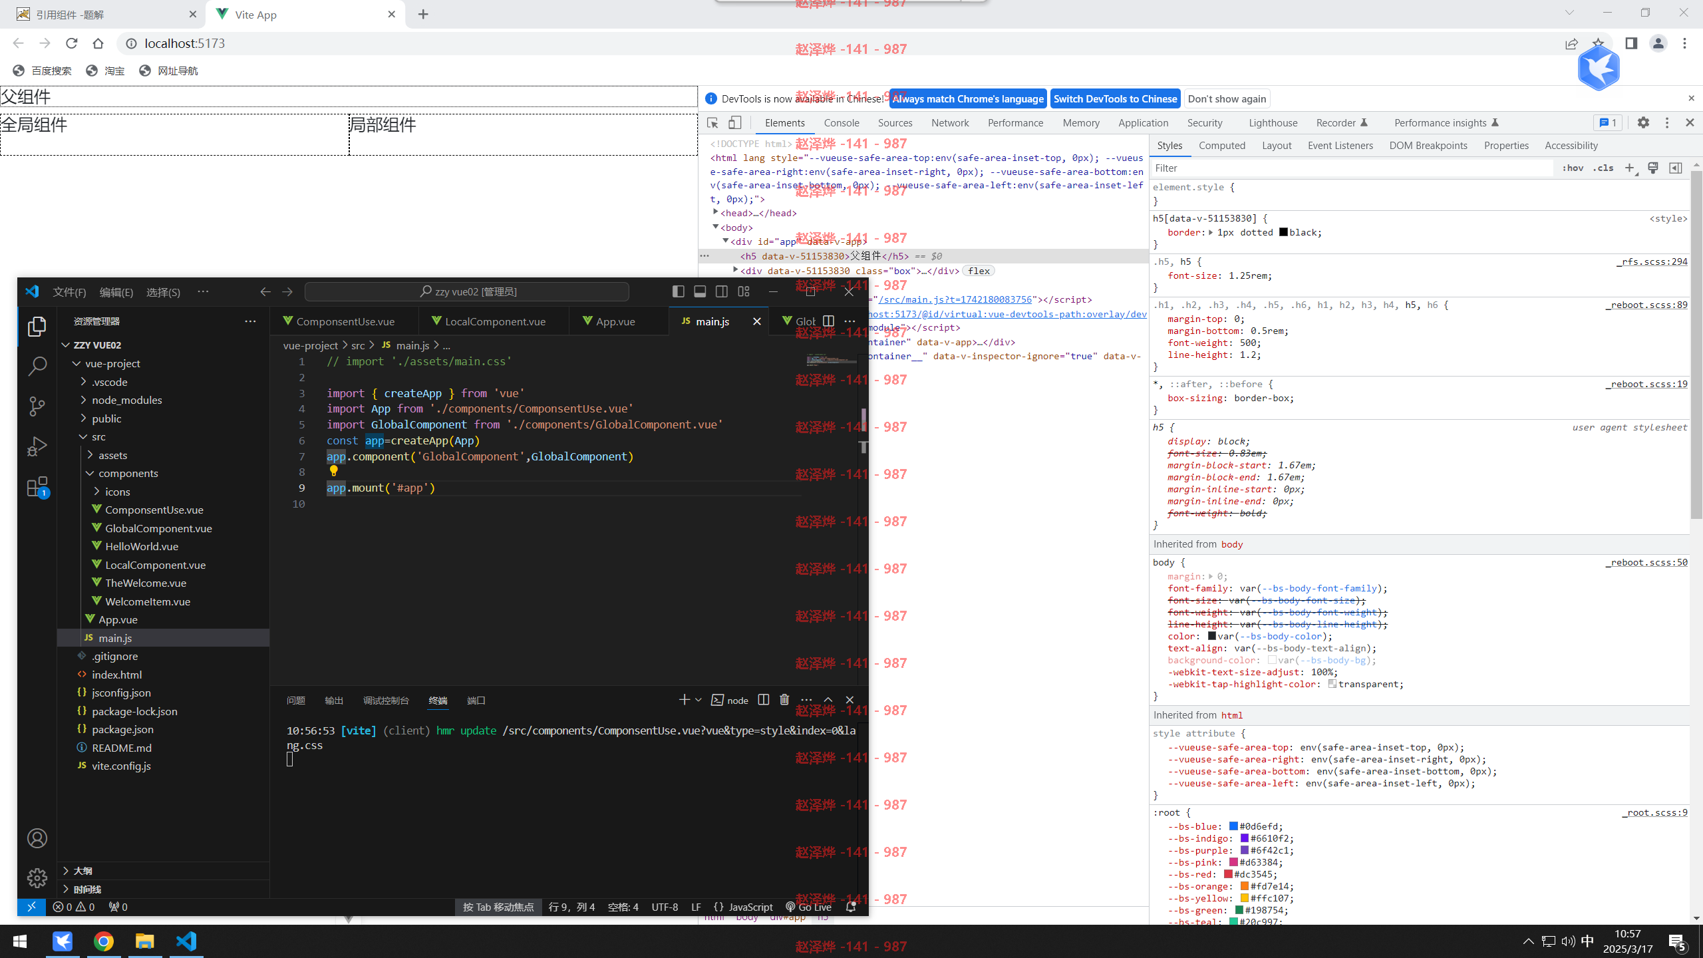Open _rfs.scss:294 source link

tap(1652, 261)
